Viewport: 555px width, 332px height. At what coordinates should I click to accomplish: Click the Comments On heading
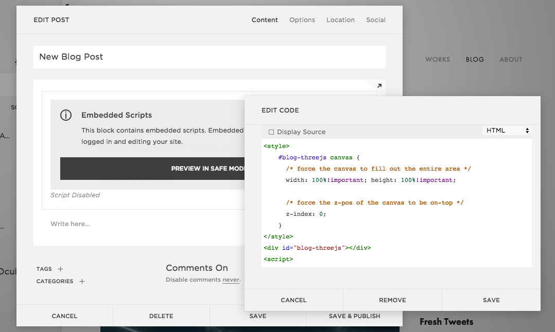197,268
